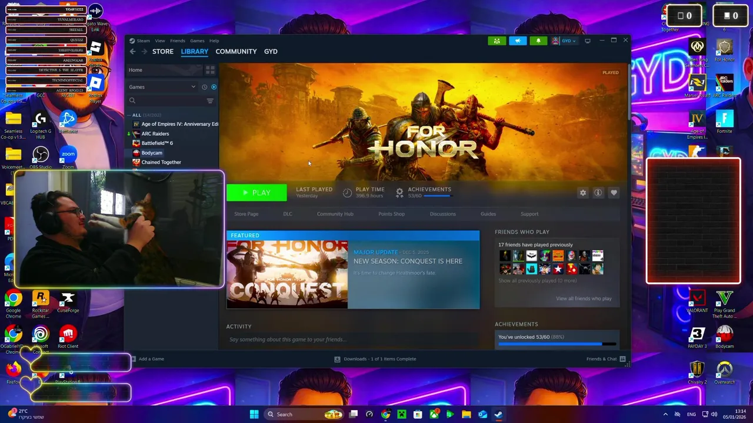Click Steam icon in Windows taskbar

point(498,414)
